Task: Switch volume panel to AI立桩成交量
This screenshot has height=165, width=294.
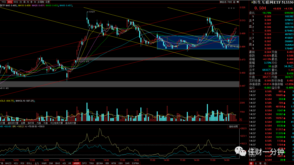Action: click(56, 123)
